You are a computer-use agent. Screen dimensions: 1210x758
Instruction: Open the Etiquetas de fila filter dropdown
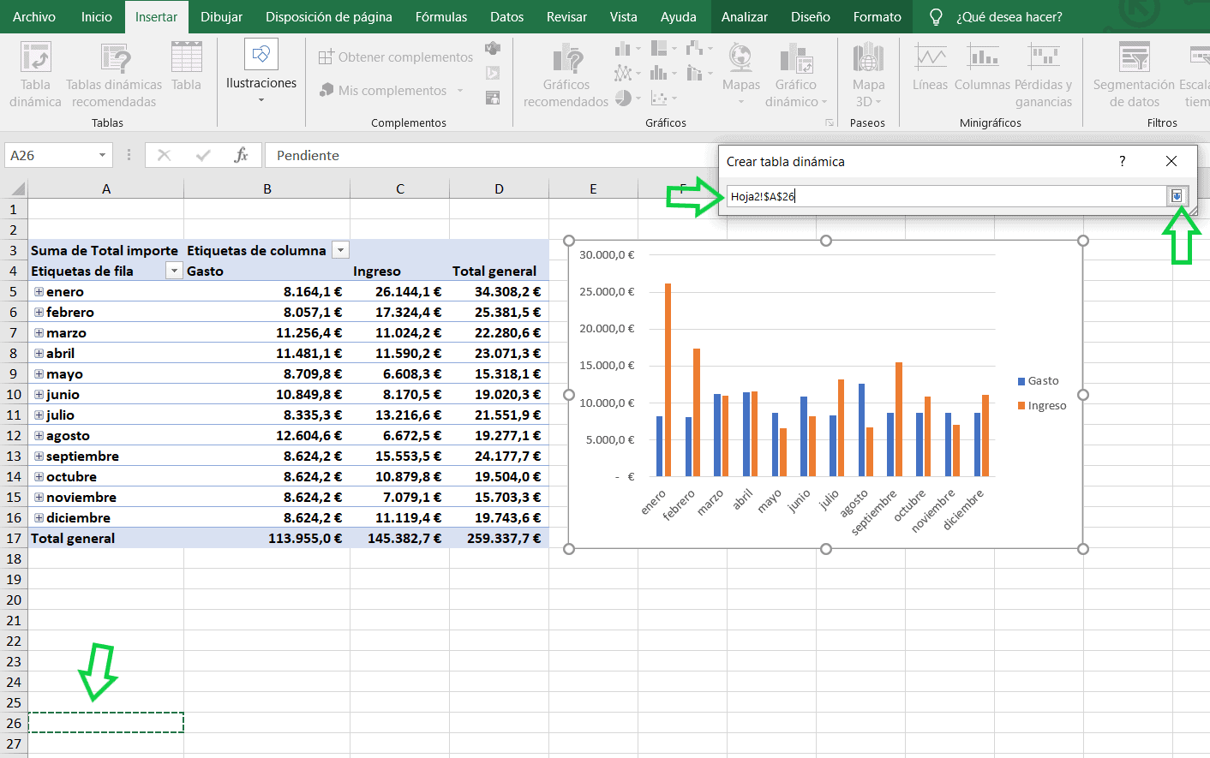[174, 271]
